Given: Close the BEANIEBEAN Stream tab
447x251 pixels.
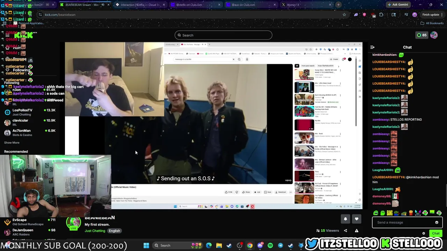Looking at the screenshot, I should click(108, 5).
